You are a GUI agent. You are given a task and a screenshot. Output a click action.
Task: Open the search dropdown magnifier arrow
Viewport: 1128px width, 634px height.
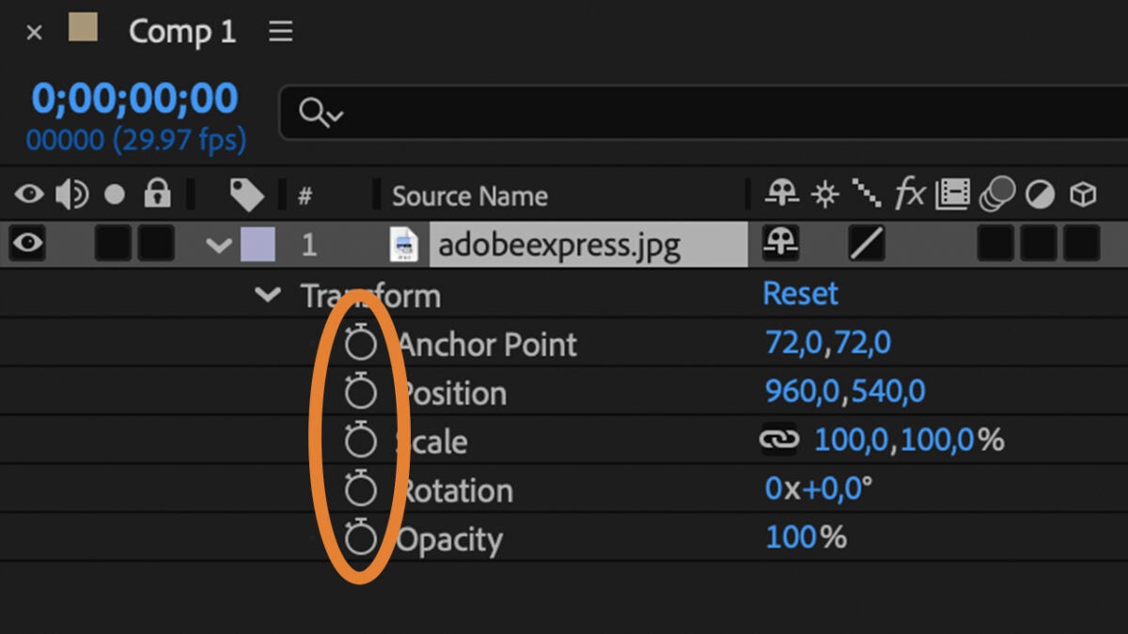(x=321, y=115)
